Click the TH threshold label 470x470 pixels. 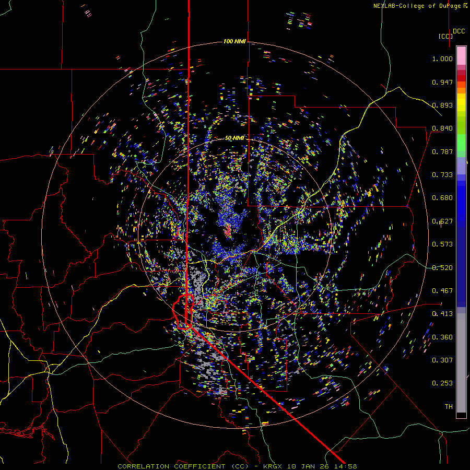pos(449,407)
